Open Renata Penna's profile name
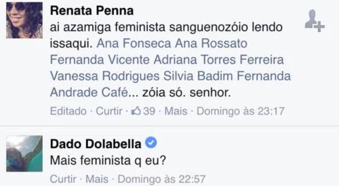Screen dimensions: 339x186 coord(92,11)
